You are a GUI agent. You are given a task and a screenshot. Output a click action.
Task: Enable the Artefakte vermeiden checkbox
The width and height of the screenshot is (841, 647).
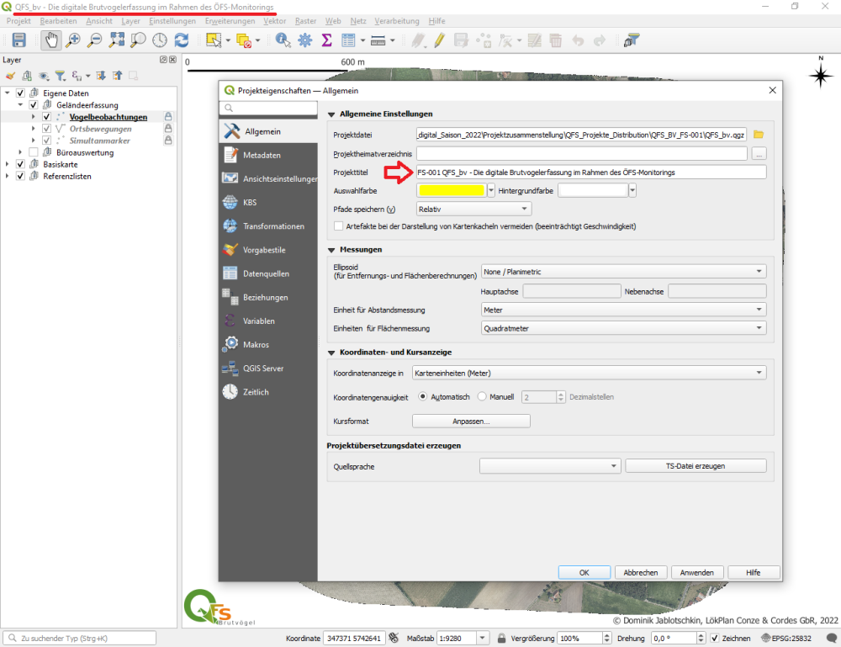coord(338,226)
